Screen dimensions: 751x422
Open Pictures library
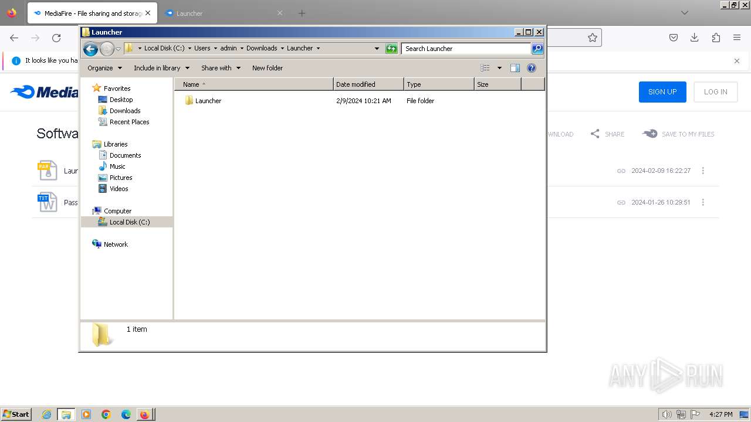[x=121, y=178]
